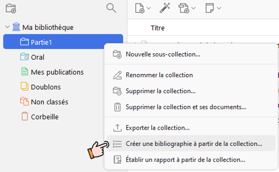Open the library search magnifier

point(111,8)
